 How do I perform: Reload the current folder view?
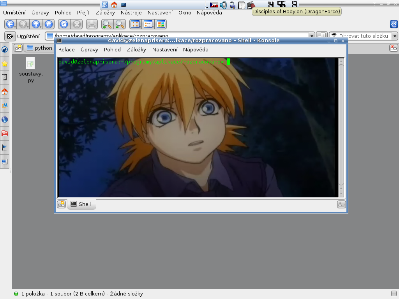point(64,24)
